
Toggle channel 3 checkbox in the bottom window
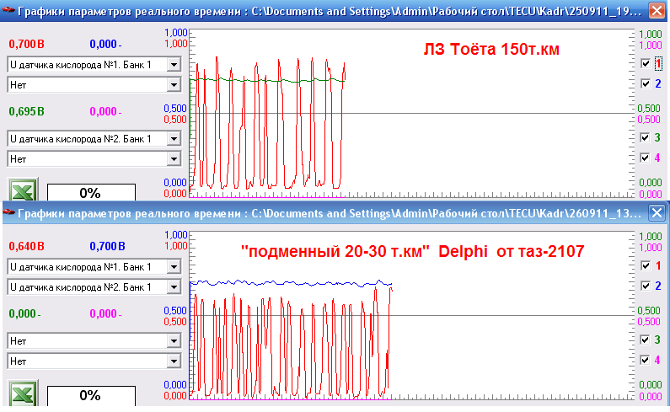click(646, 340)
